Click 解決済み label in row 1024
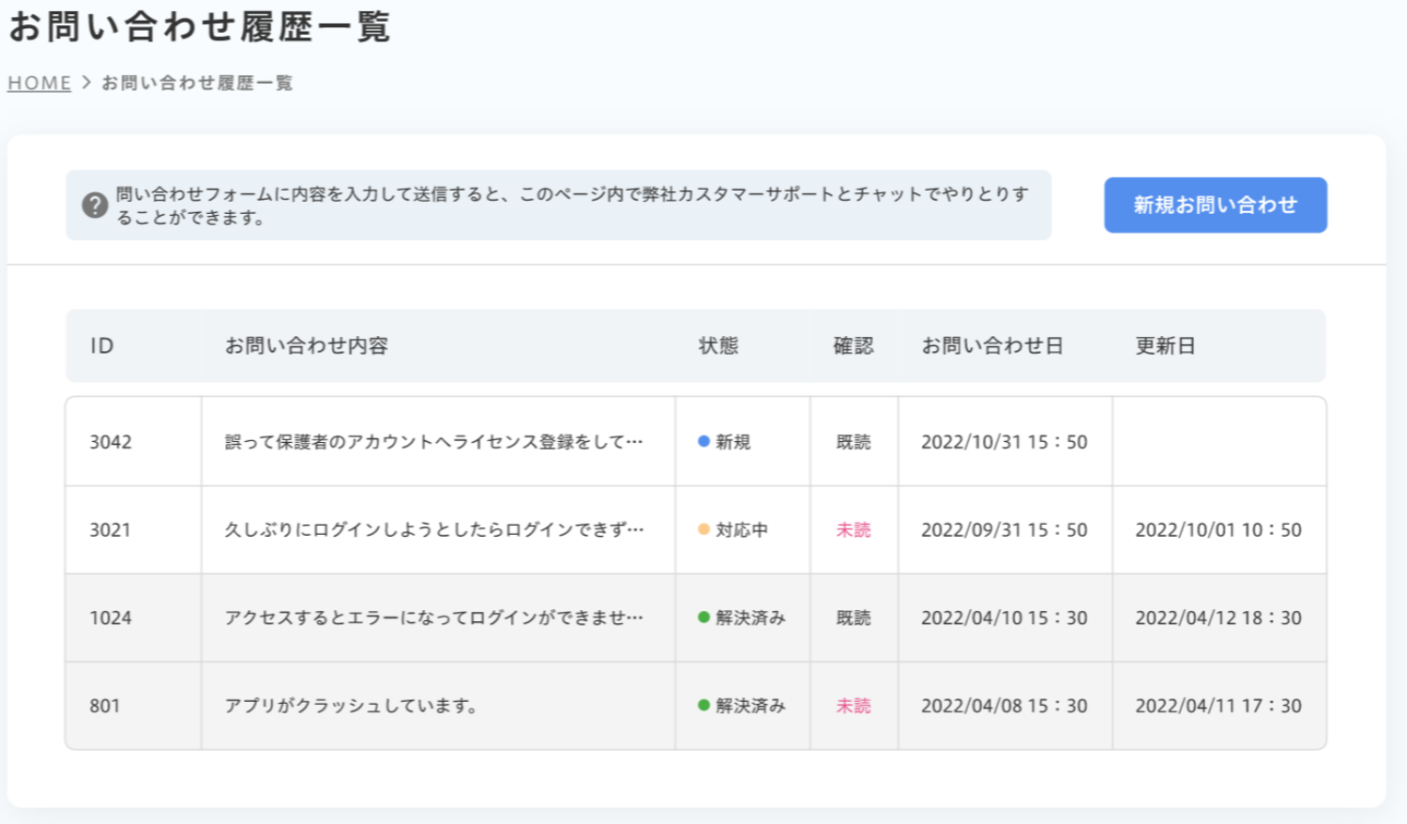 [750, 618]
